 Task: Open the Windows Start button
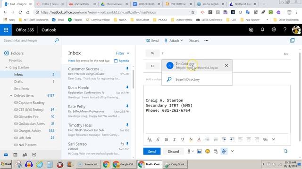click(6, 164)
